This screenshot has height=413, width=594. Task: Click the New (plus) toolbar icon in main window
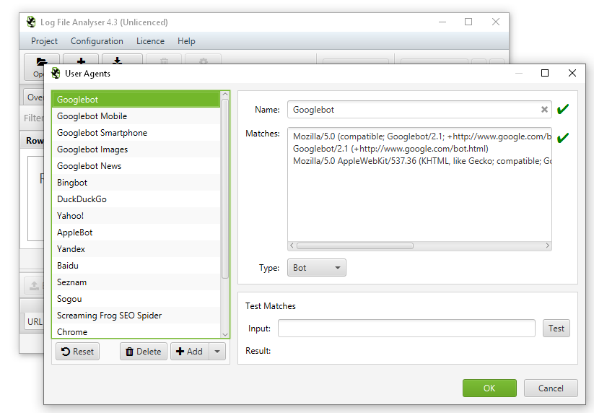point(81,59)
